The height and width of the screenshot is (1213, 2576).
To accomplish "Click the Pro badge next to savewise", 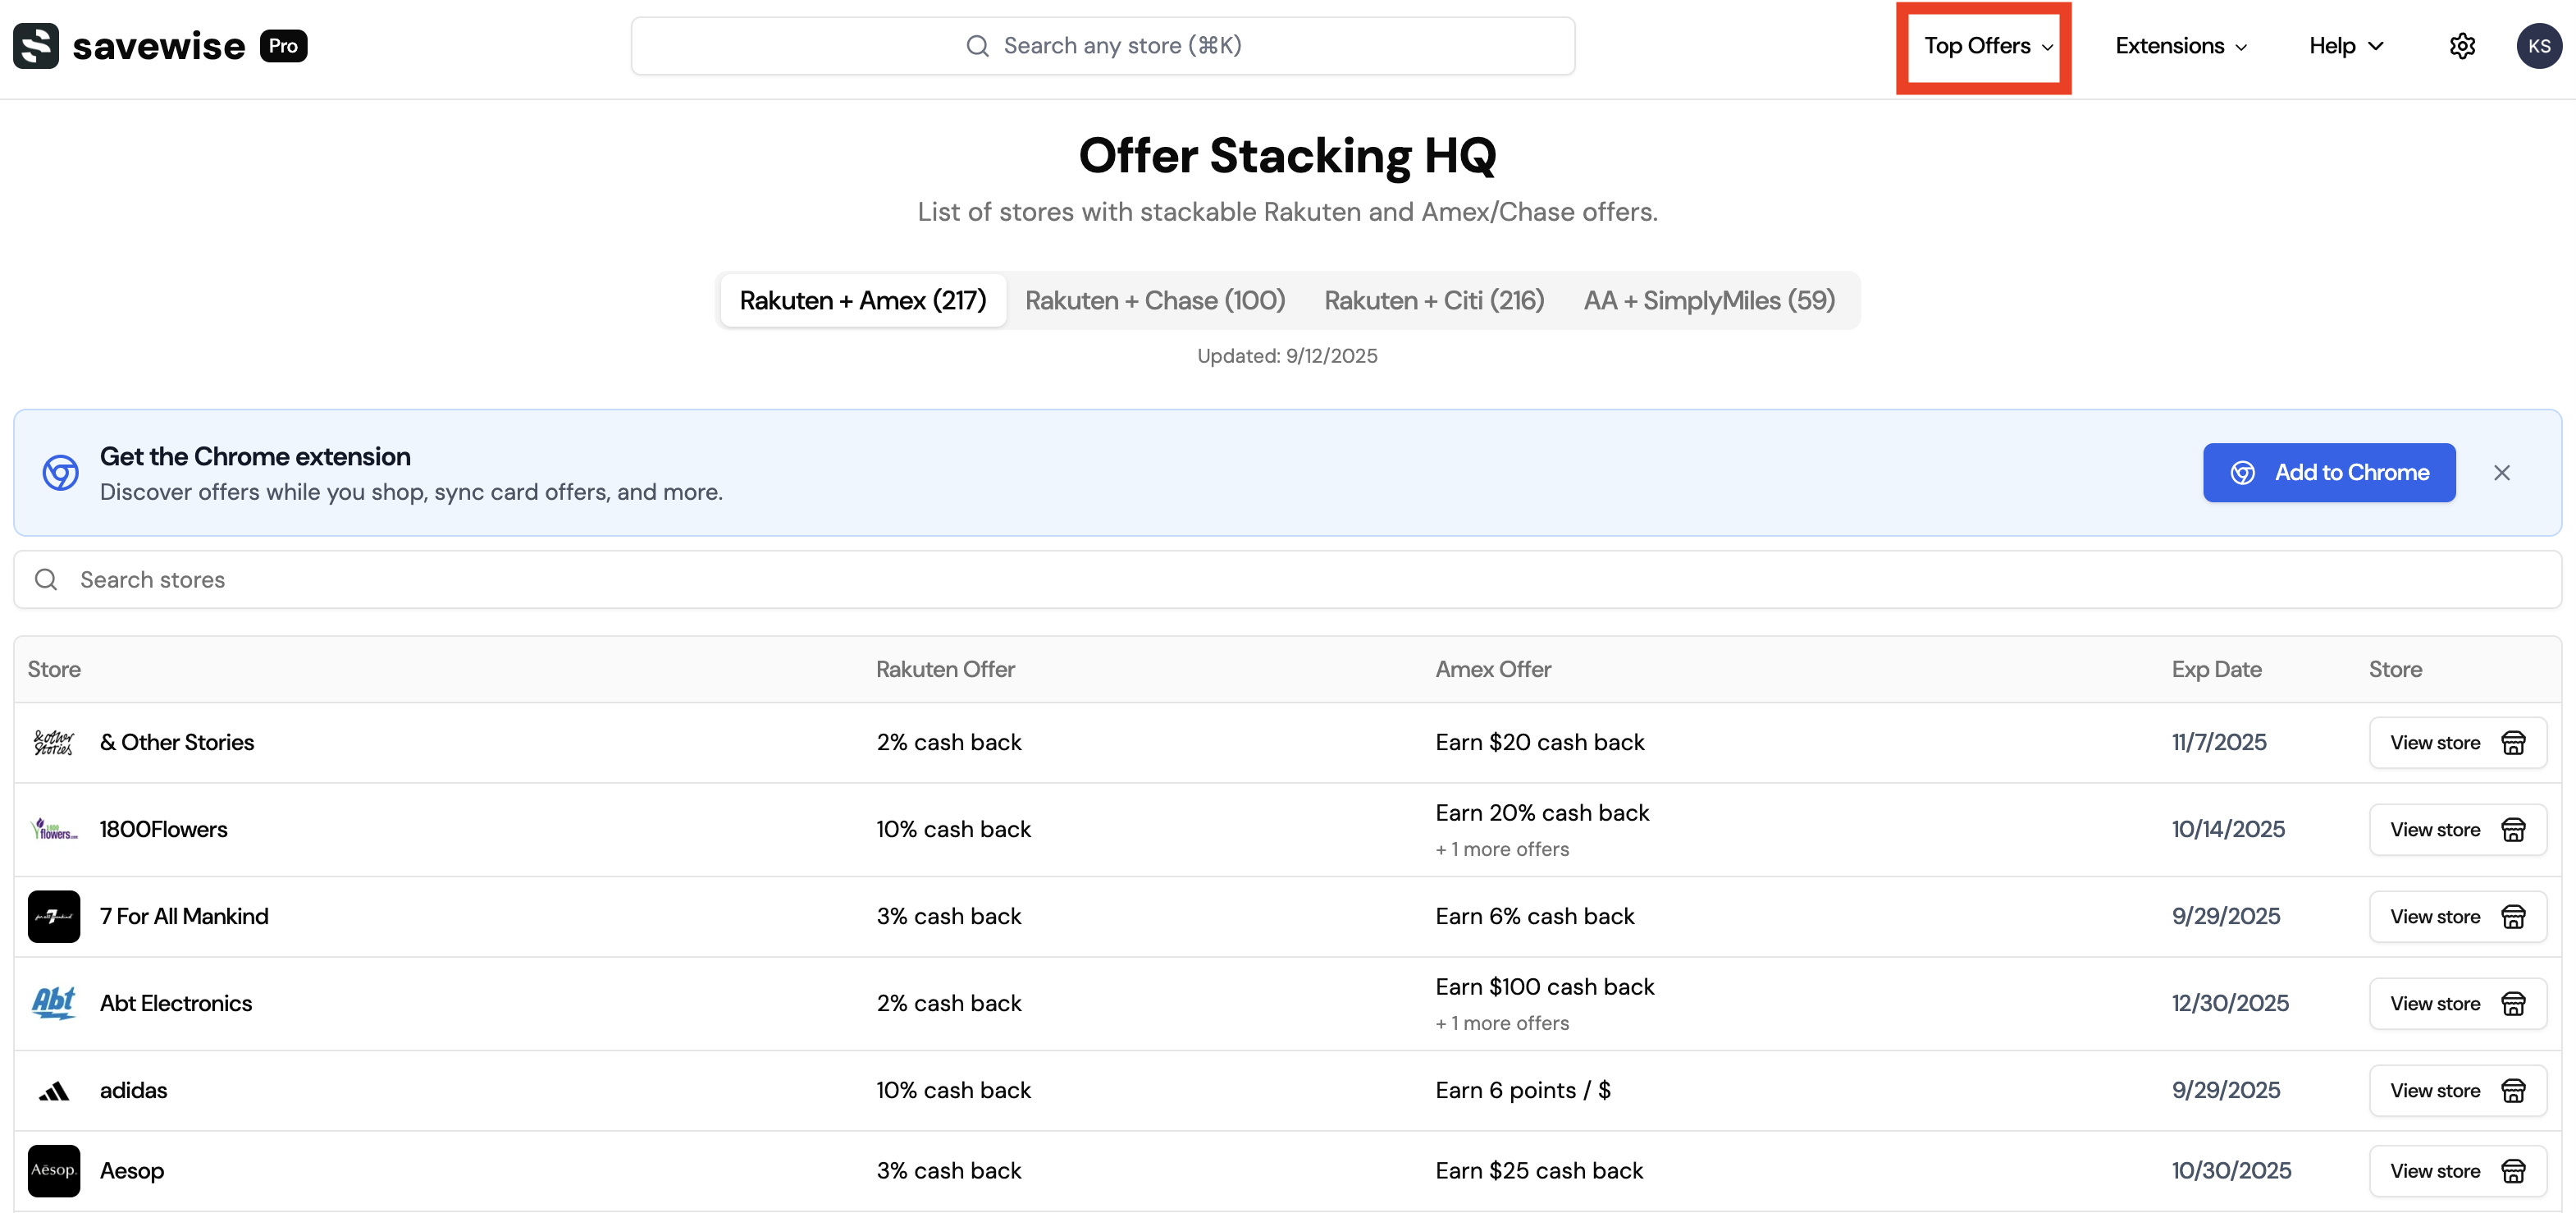I will [283, 46].
